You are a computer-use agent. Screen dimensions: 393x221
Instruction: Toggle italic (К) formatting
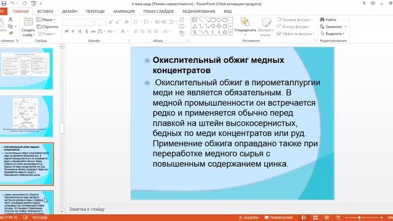(73, 31)
